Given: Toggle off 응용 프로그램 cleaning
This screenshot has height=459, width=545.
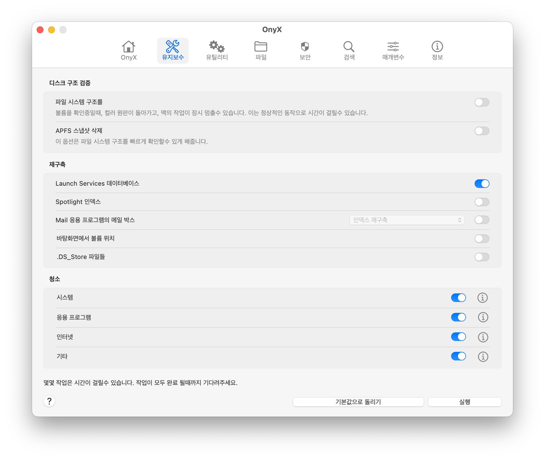Looking at the screenshot, I should pos(458,317).
